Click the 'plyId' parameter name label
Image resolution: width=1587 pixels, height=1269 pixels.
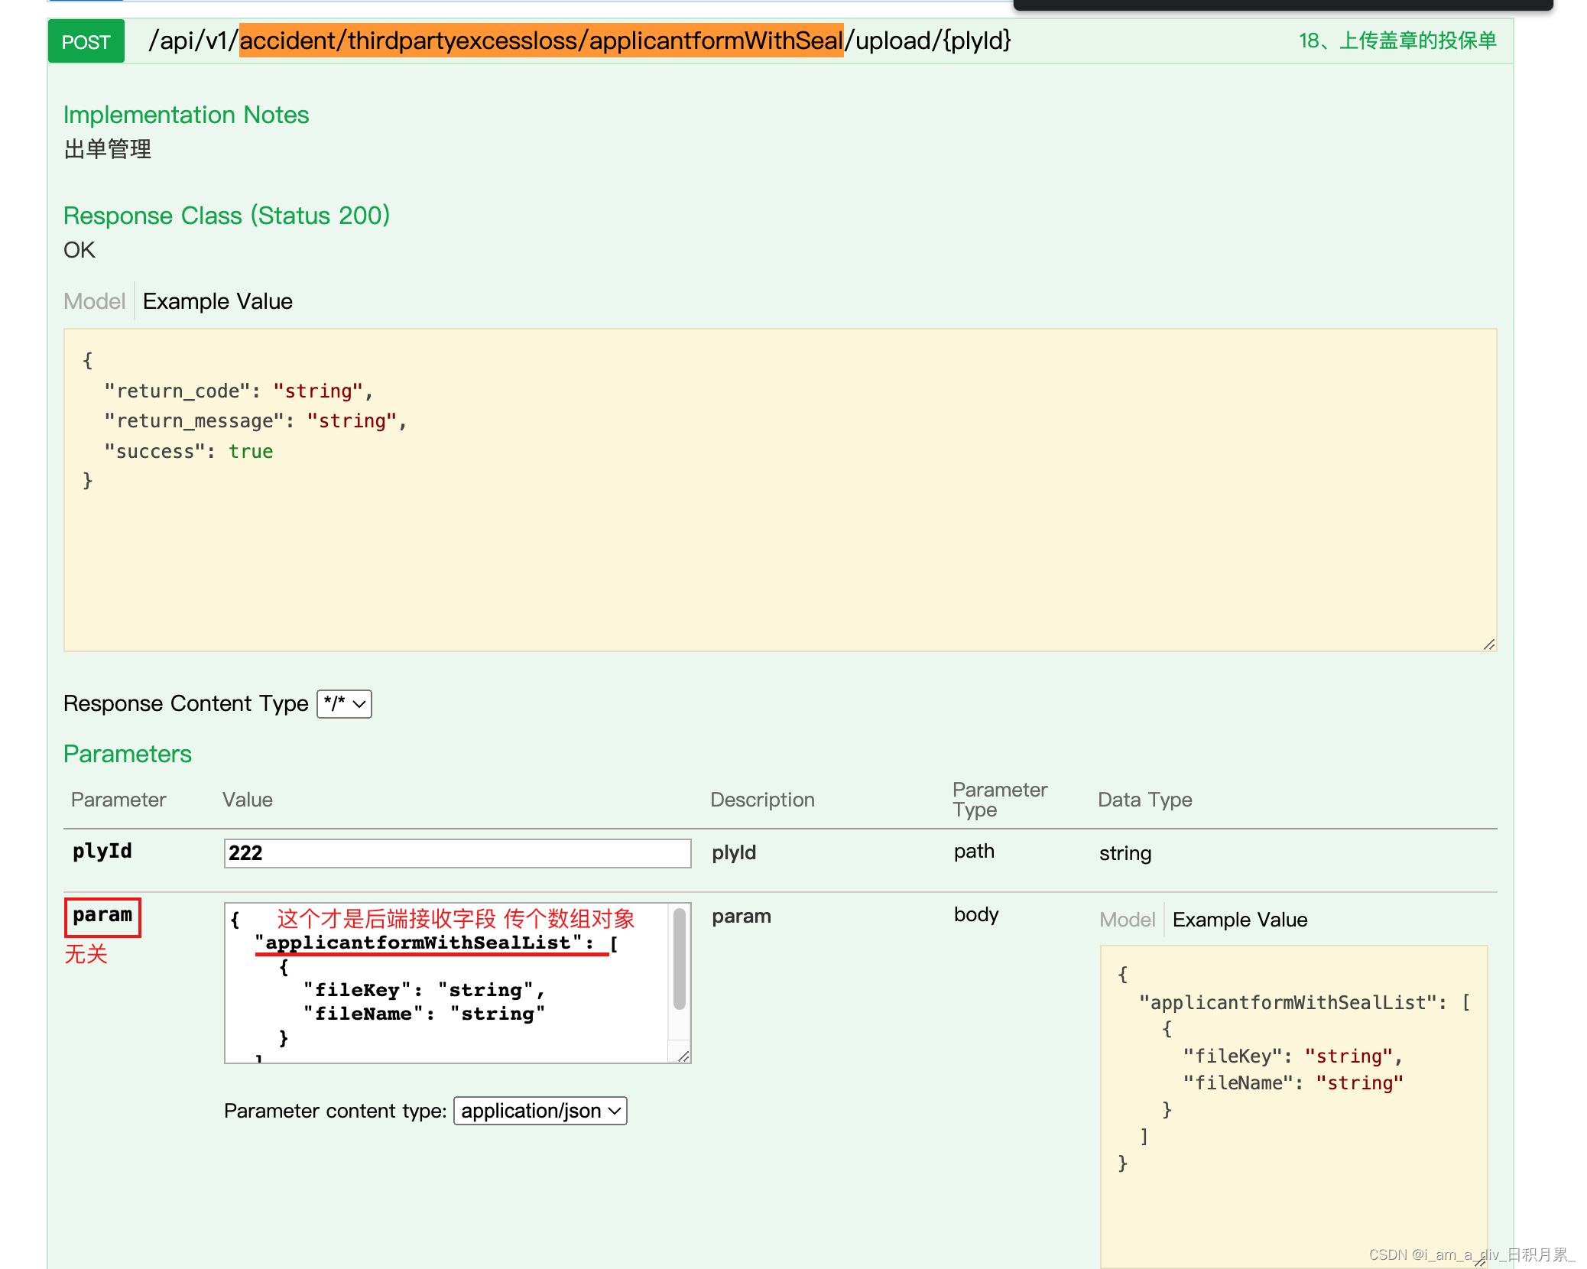(x=102, y=852)
